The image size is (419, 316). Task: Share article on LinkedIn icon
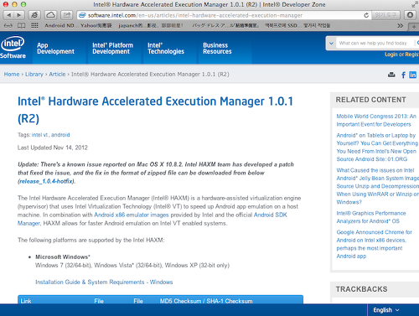click(412, 75)
